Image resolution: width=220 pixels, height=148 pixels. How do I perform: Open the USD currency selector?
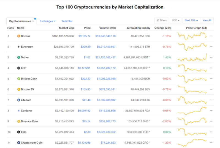[175, 20]
